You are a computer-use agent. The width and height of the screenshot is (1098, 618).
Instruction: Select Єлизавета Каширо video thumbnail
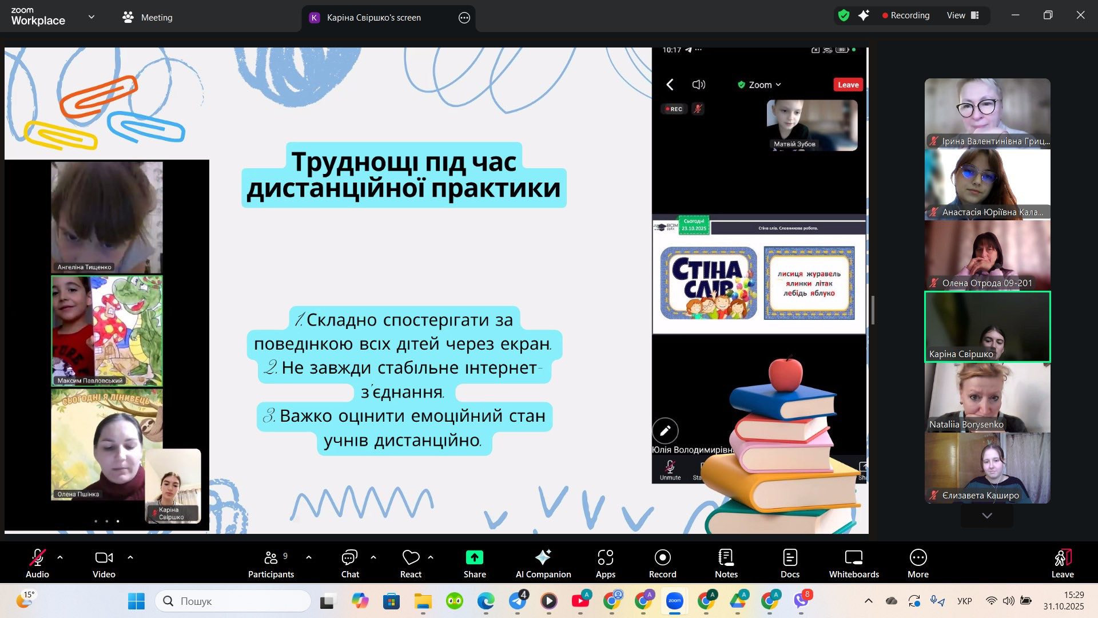tap(988, 469)
